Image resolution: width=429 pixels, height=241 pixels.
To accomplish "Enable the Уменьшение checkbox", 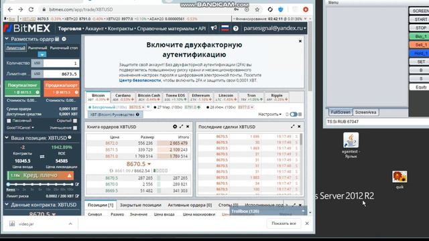I will coord(75,128).
